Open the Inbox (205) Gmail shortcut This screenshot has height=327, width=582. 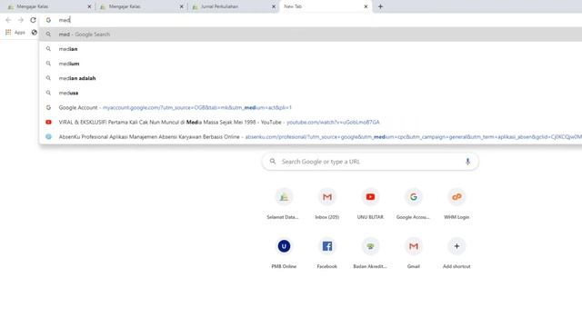coord(327,203)
